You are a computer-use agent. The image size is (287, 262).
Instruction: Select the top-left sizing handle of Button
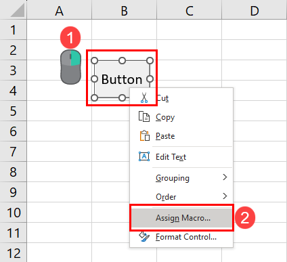[x=95, y=60]
